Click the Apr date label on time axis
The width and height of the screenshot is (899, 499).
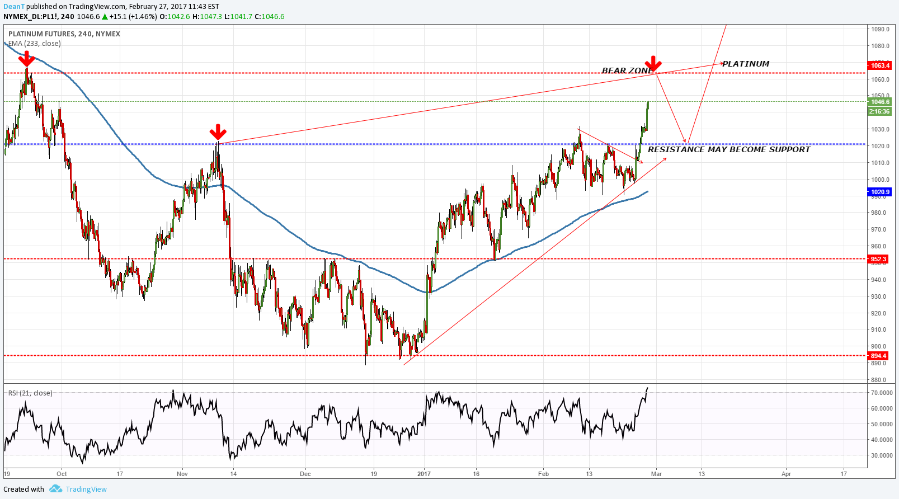pos(786,474)
